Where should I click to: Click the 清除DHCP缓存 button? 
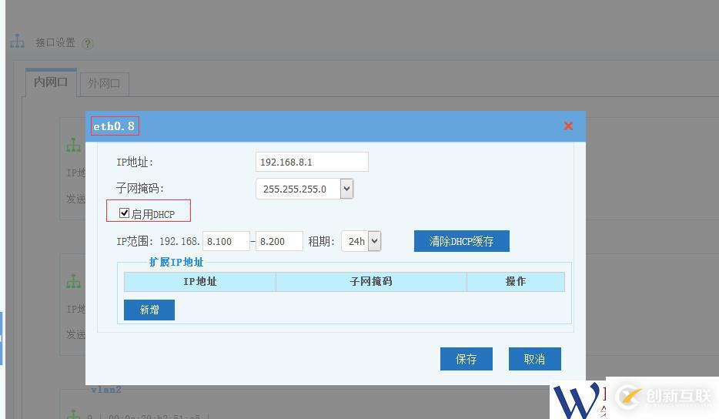[461, 241]
